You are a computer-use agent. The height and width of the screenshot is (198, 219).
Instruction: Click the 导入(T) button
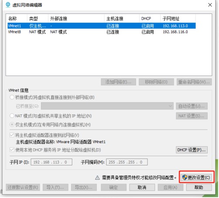[x=55, y=187]
